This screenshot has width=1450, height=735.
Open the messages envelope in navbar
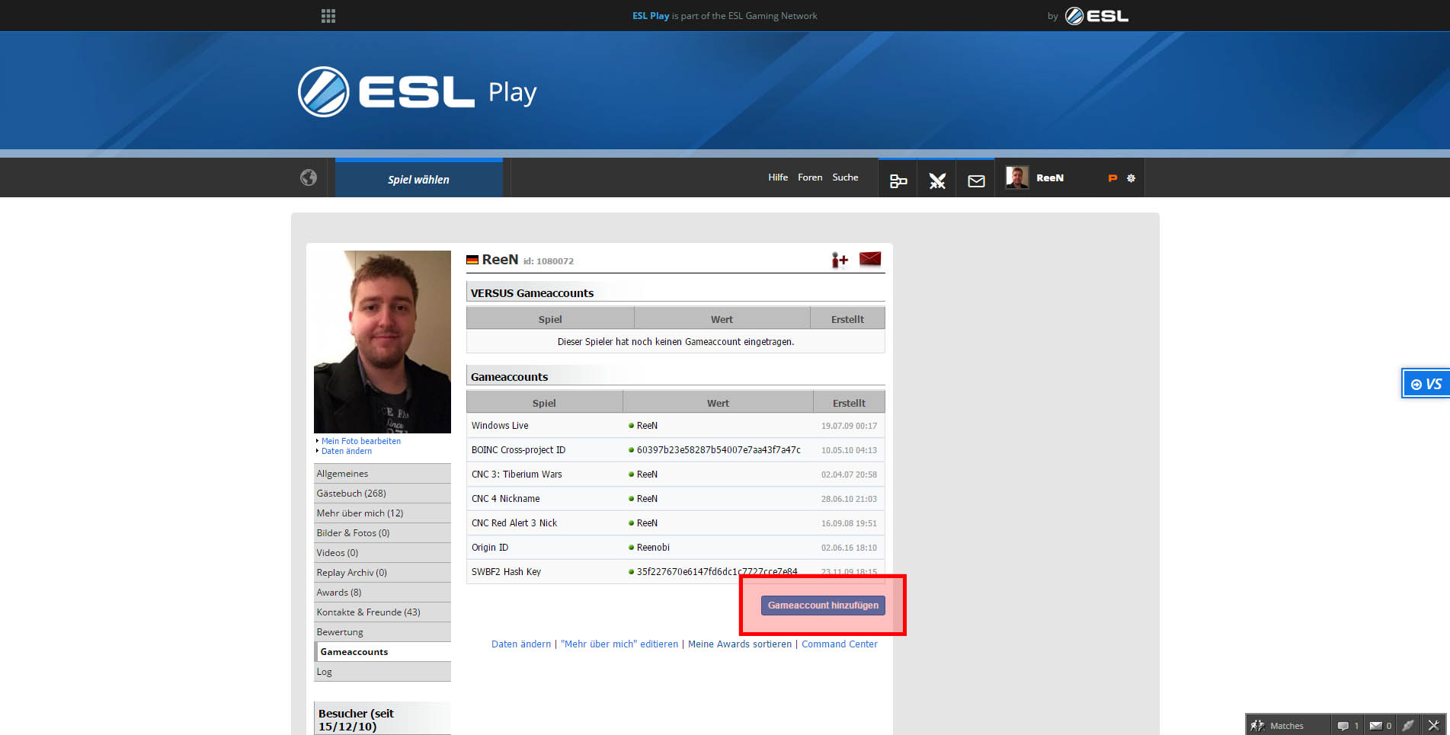click(976, 181)
